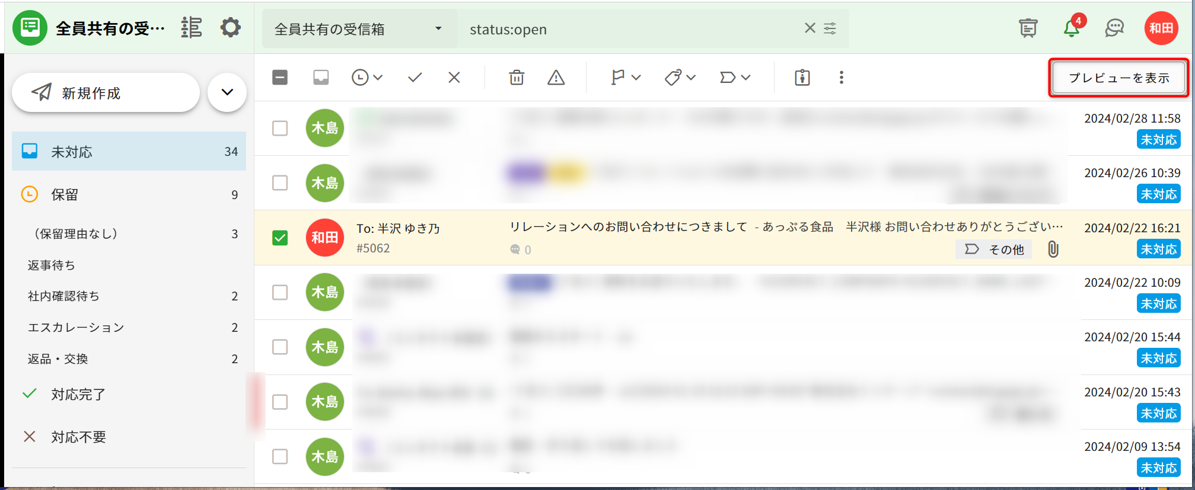
Task: Check the box for the 2024/02/28 11:58 message
Action: click(280, 128)
